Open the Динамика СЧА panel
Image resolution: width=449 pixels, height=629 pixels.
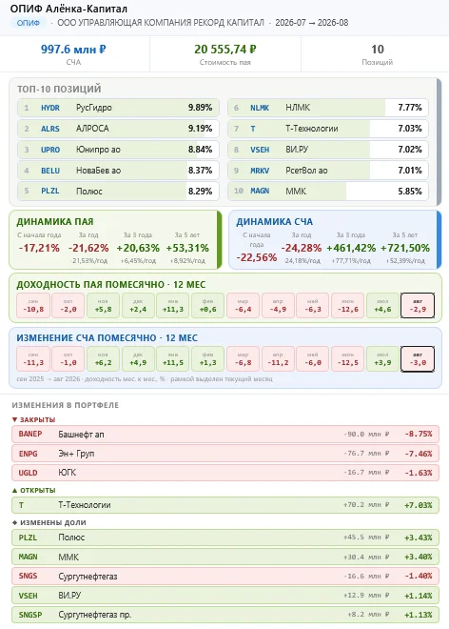pos(335,239)
